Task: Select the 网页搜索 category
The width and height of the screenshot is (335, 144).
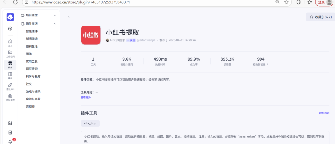Action: pos(32,69)
